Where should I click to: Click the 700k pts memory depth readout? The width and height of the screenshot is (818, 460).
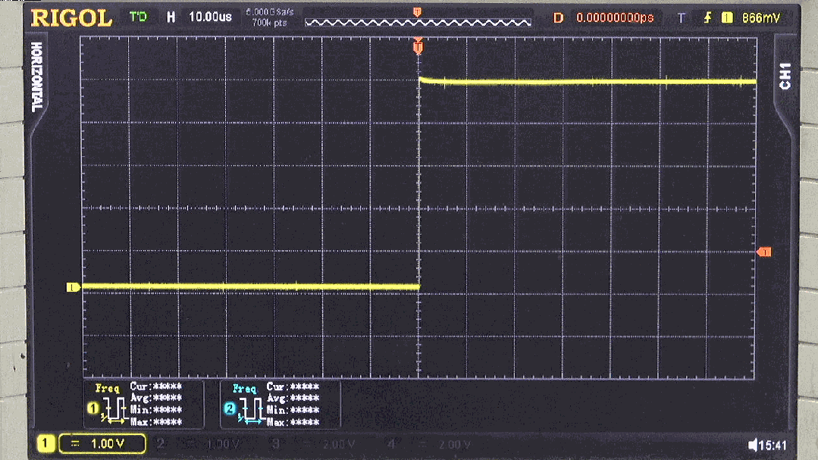point(269,23)
